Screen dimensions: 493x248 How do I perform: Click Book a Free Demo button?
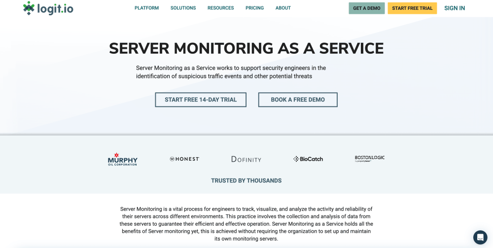click(x=298, y=100)
